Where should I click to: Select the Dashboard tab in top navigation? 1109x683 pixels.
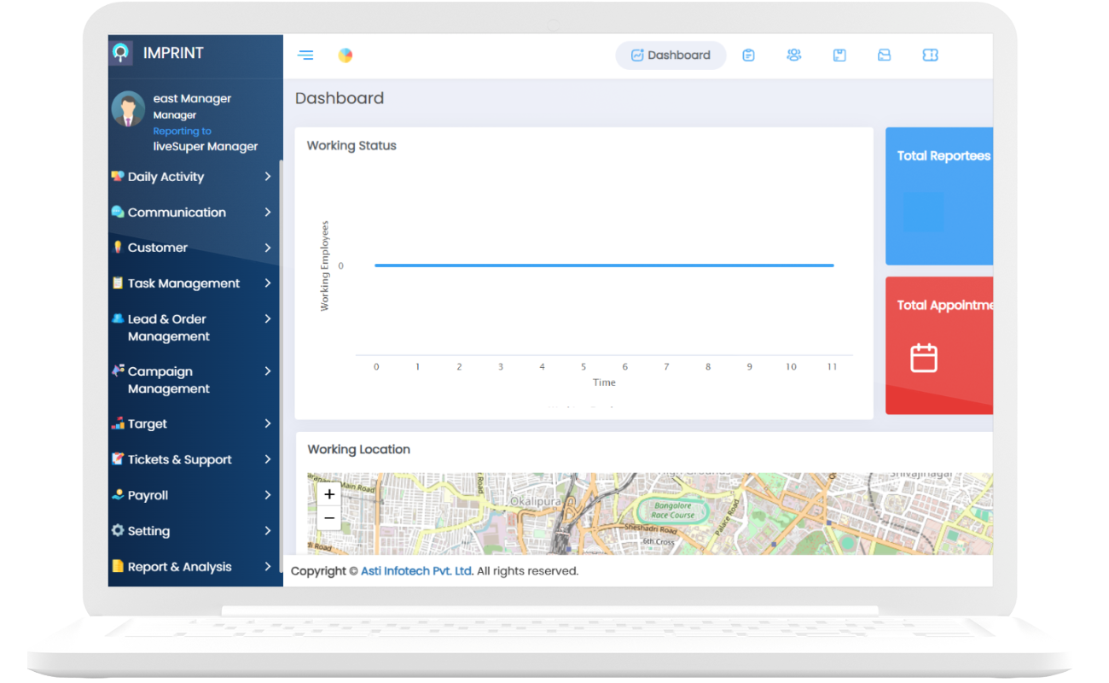671,55
